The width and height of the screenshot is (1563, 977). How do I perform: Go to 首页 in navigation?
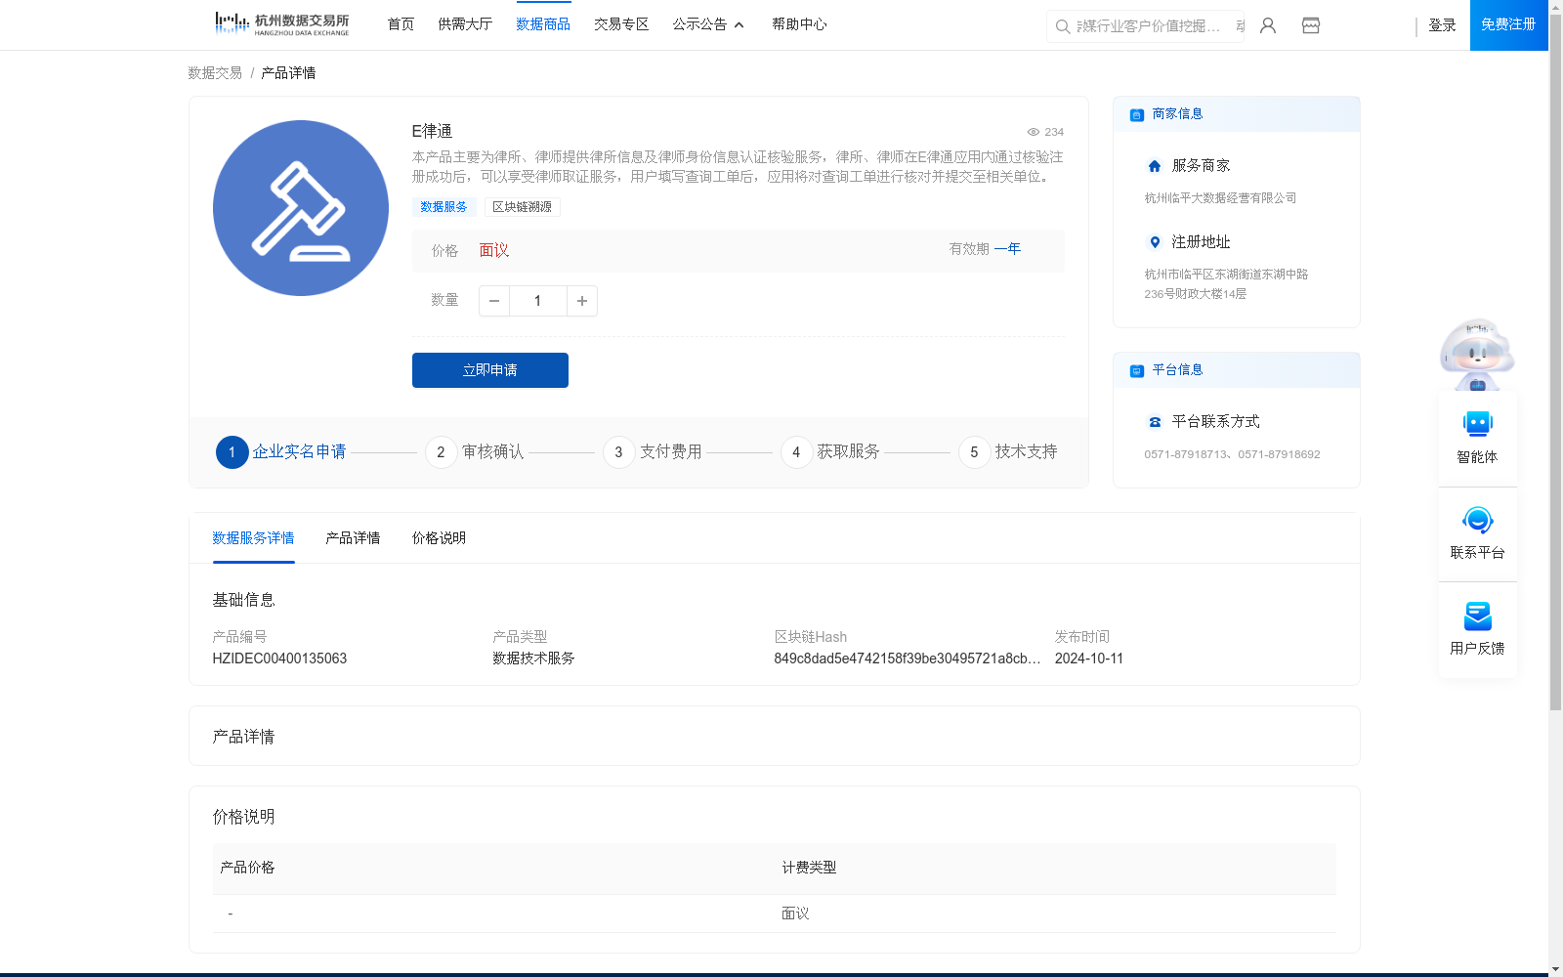coord(401,24)
